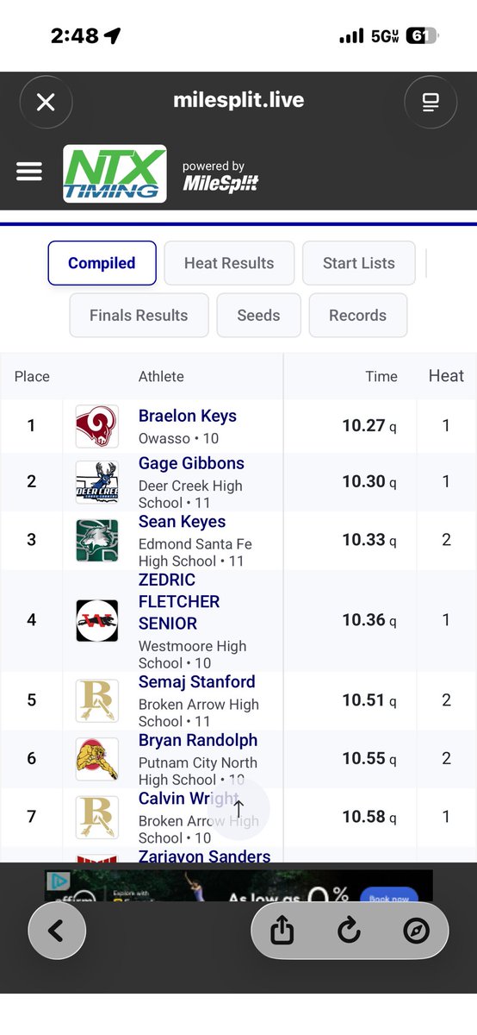The height and width of the screenshot is (1035, 477).
Task: Click the Owasso Rams team logo
Action: tap(96, 426)
